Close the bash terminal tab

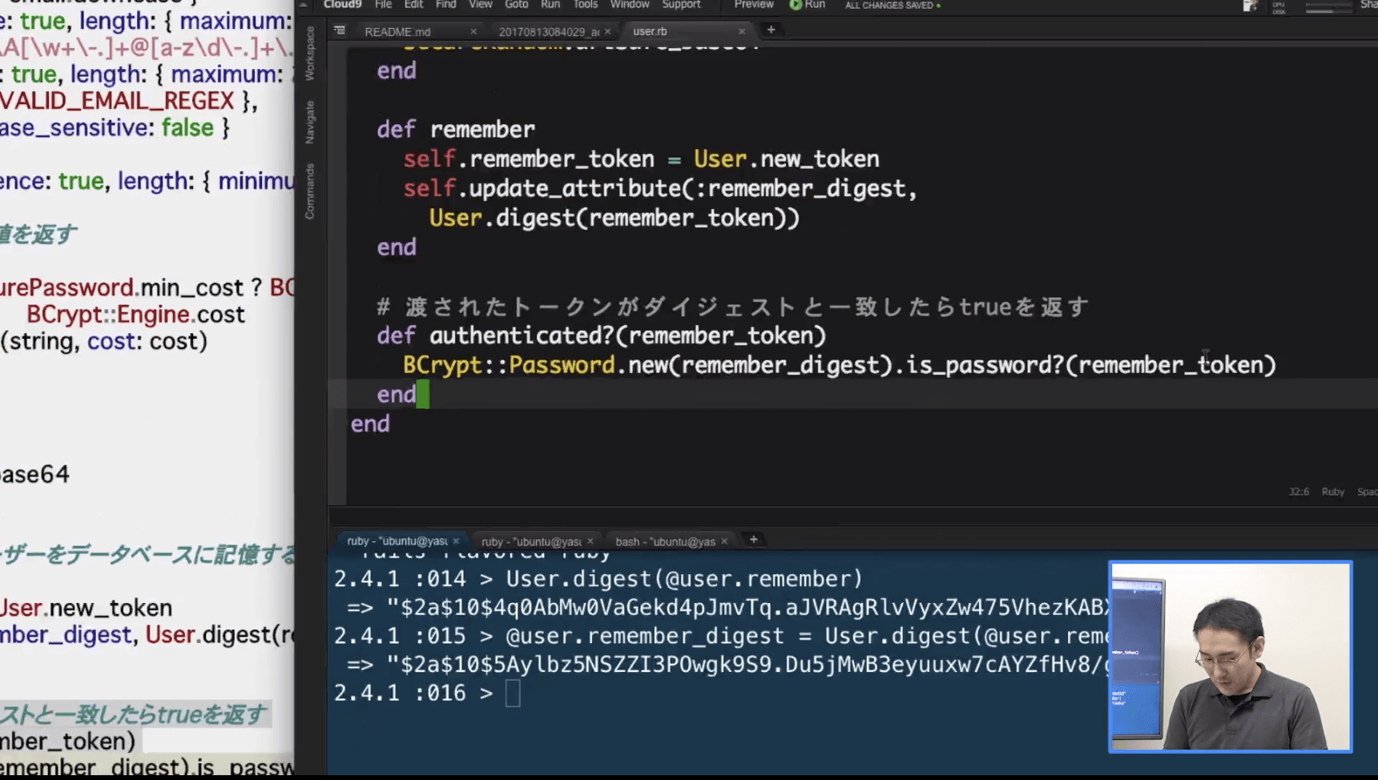tap(724, 541)
